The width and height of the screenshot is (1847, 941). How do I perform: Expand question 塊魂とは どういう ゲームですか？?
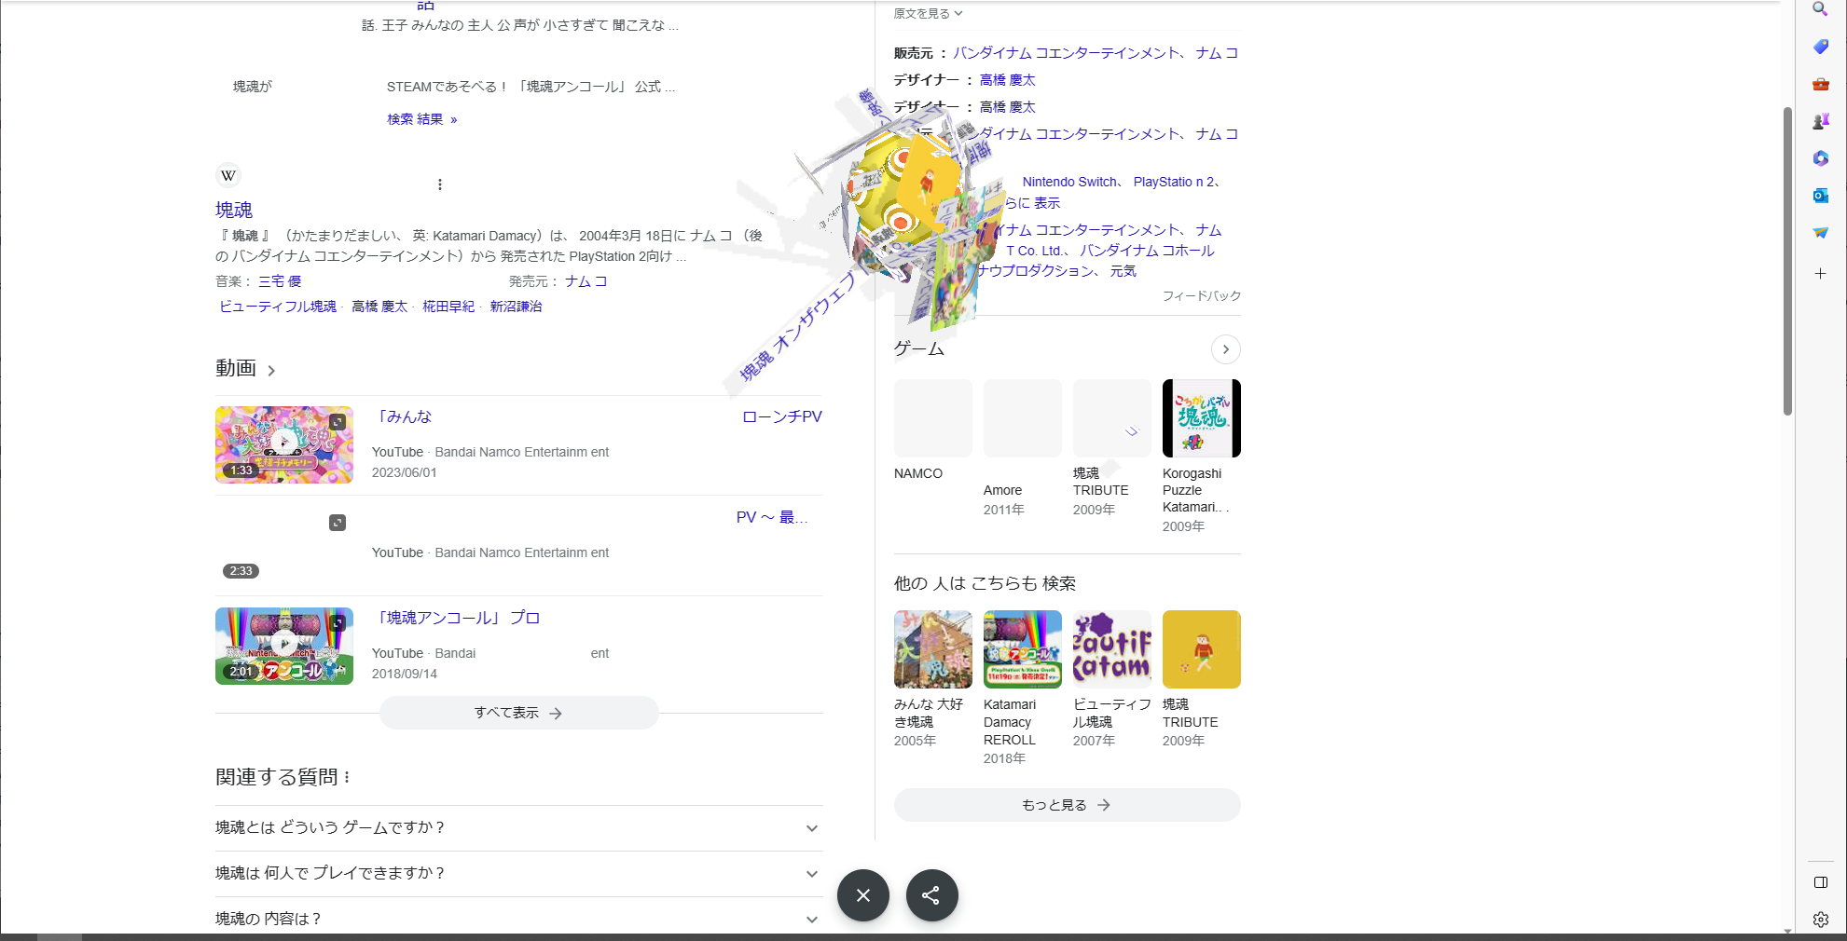click(x=518, y=827)
